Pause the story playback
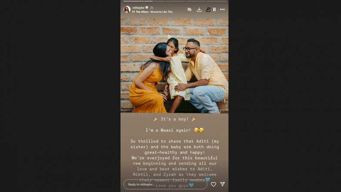The width and height of the screenshot is (341, 192). [215, 10]
